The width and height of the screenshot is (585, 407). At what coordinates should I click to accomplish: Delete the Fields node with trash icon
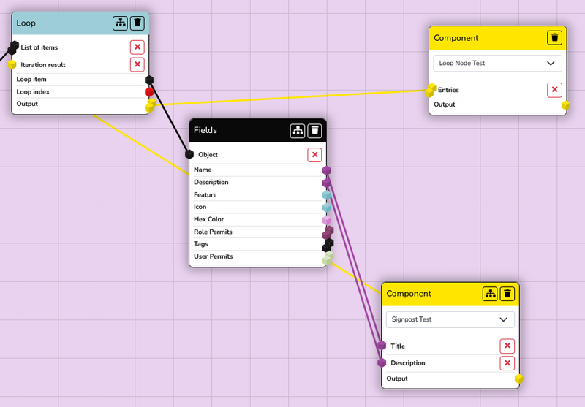coord(314,131)
